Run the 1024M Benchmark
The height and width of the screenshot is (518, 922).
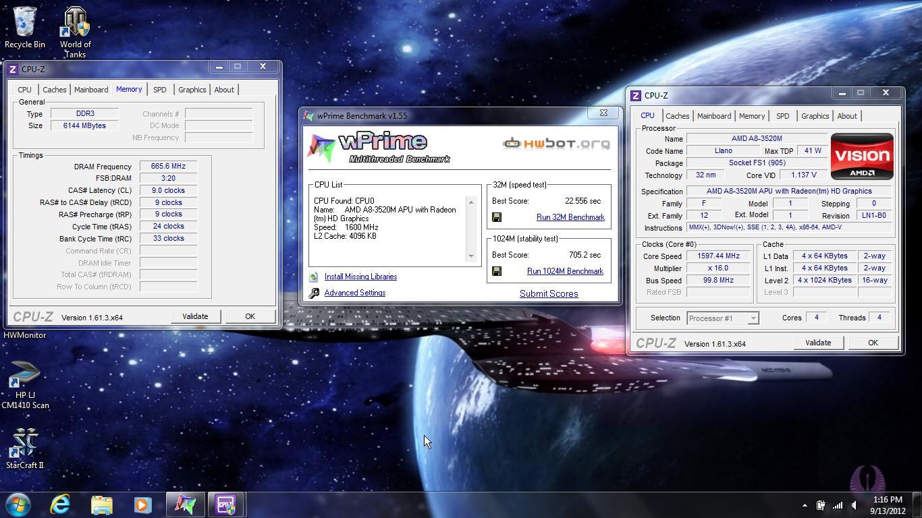(565, 271)
